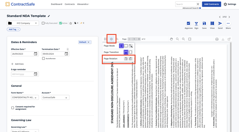Image resolution: width=239 pixels, height=132 pixels.
Task: Click the Sign icon
Action: coord(196,23)
